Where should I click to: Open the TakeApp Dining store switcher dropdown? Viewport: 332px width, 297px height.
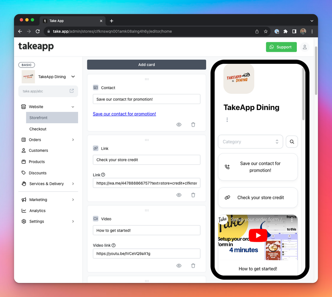point(73,77)
